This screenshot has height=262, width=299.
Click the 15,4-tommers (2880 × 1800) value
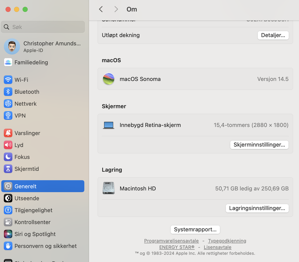251,125
